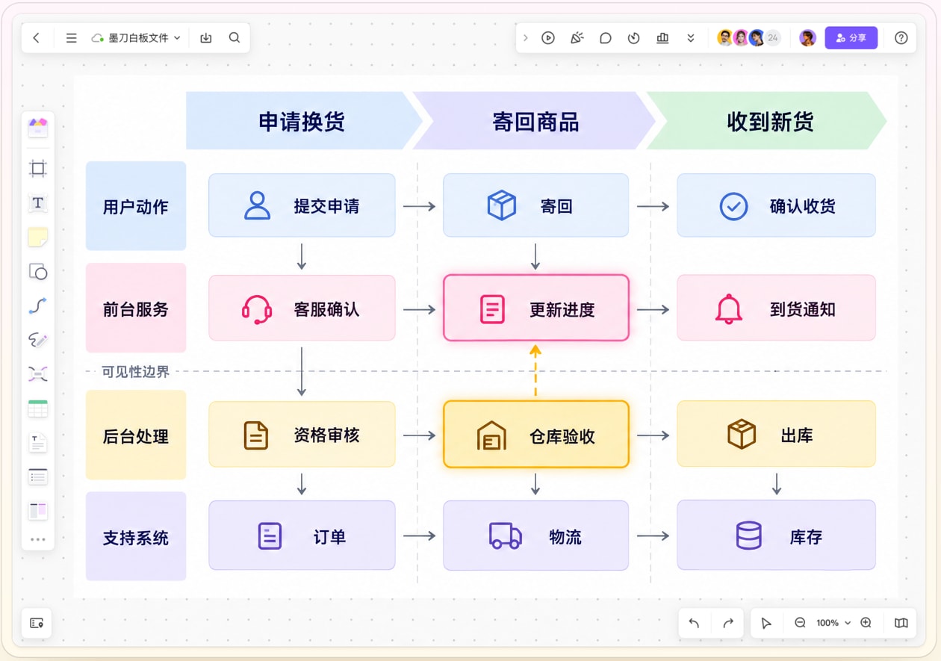
Task: Select the 可见性边界 label text
Action: point(135,371)
